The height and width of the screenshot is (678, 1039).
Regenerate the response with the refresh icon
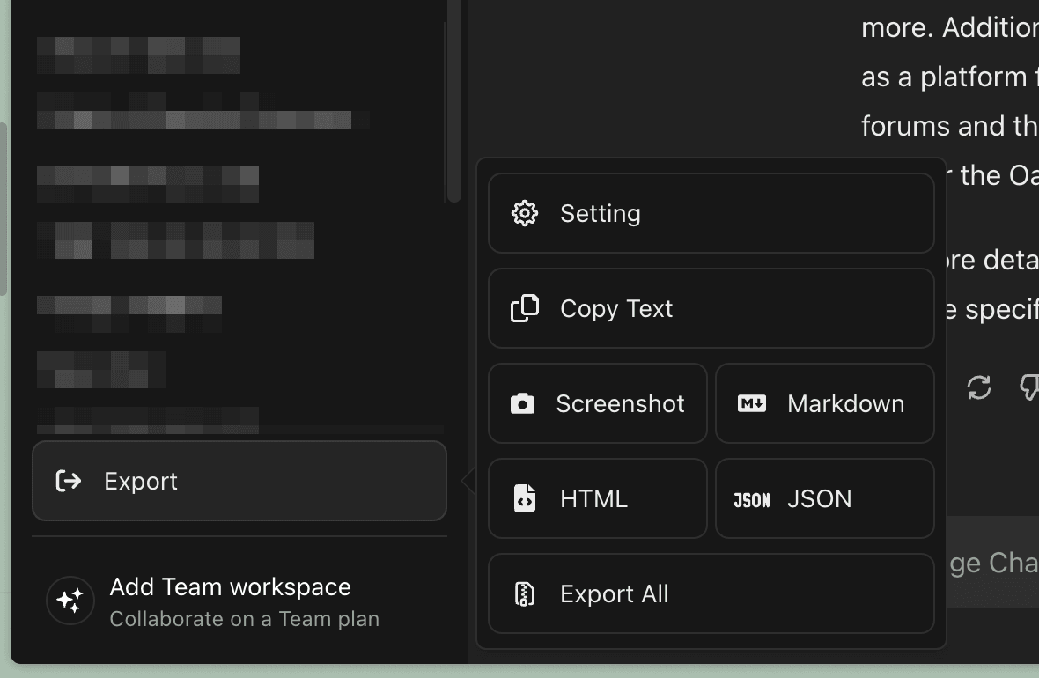[x=979, y=387]
